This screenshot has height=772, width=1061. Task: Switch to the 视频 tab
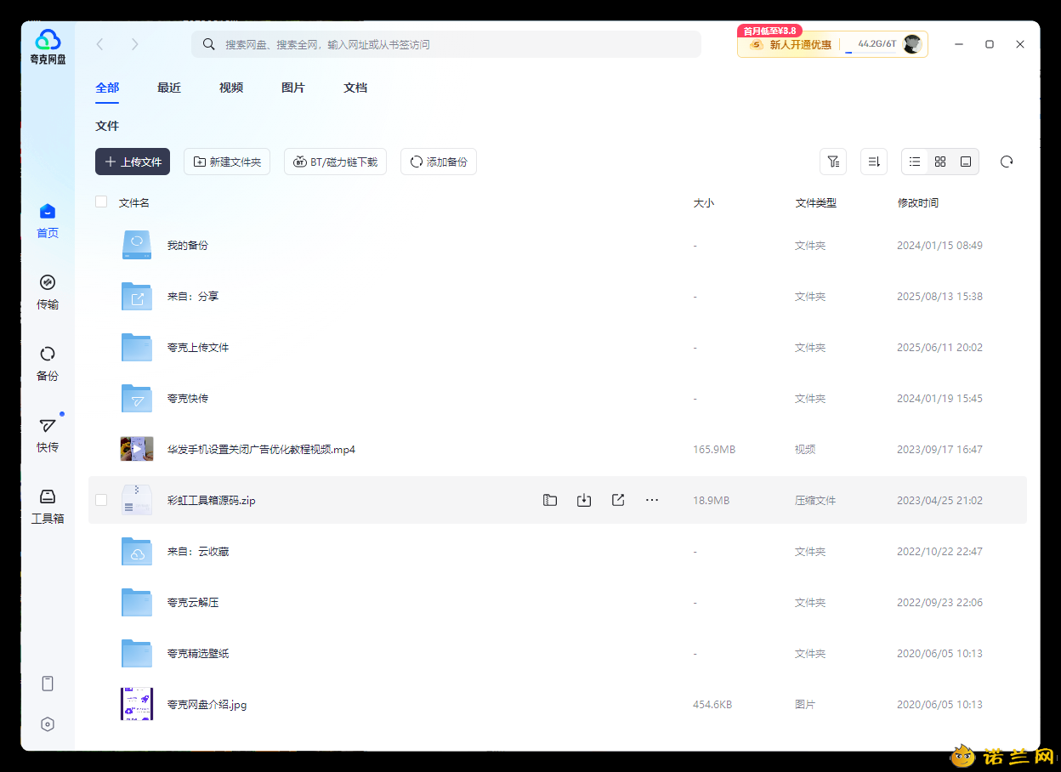point(231,88)
